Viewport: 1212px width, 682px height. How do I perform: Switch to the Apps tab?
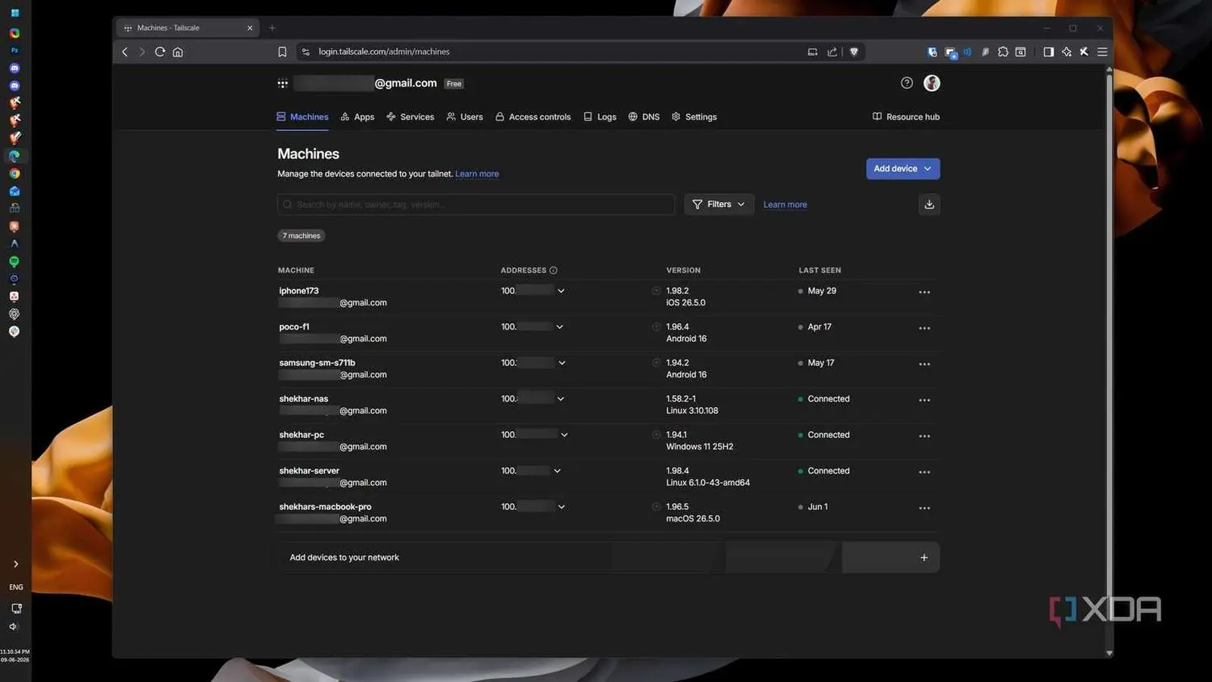(358, 117)
